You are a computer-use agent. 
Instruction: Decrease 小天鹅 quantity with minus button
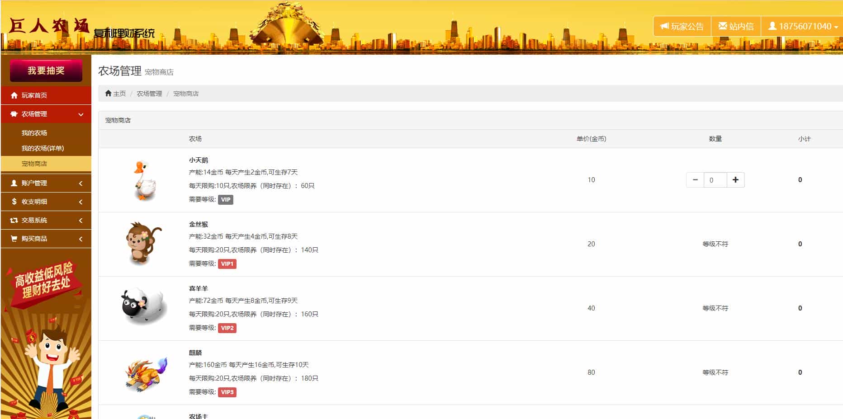695,180
